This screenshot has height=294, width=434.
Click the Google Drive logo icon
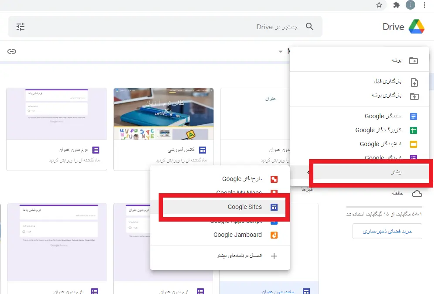point(416,27)
